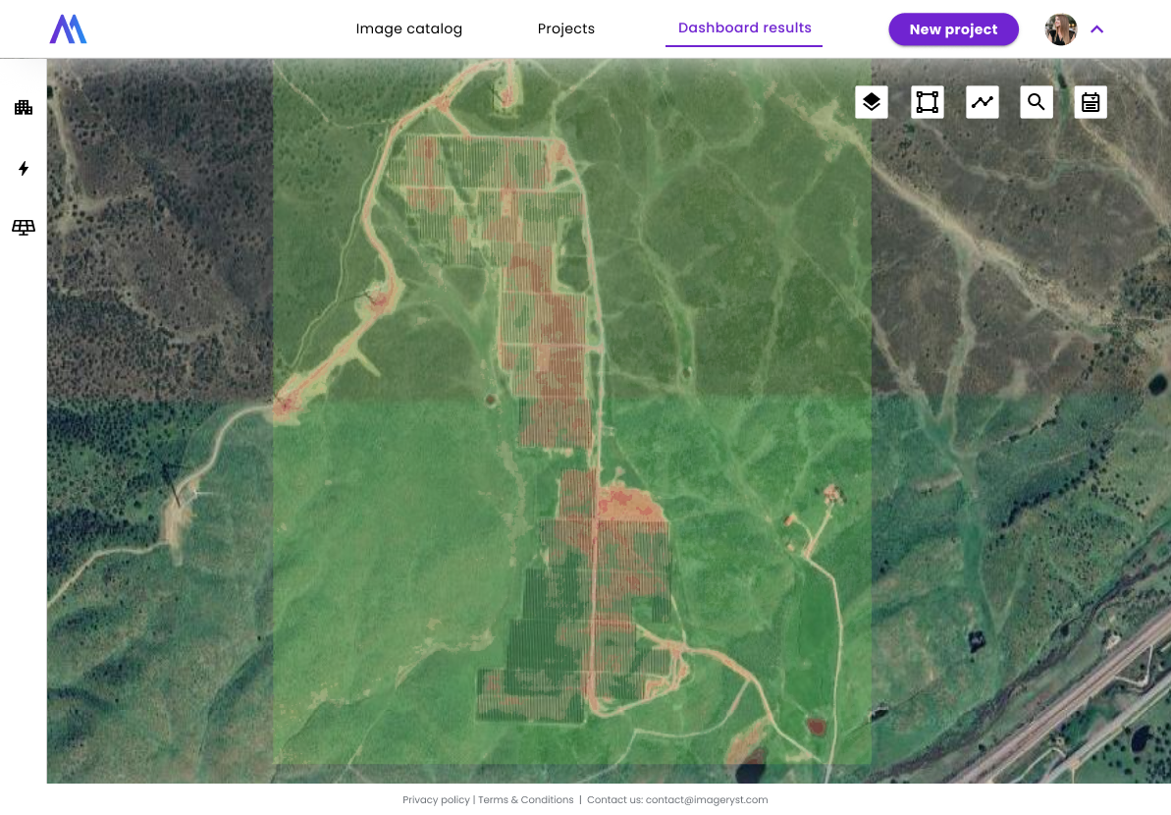Open the line chart analytics tool
The image size is (1171, 815).
pyautogui.click(x=983, y=102)
